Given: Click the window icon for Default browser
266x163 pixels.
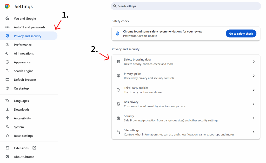Looking at the screenshot, I should pos(7,79).
